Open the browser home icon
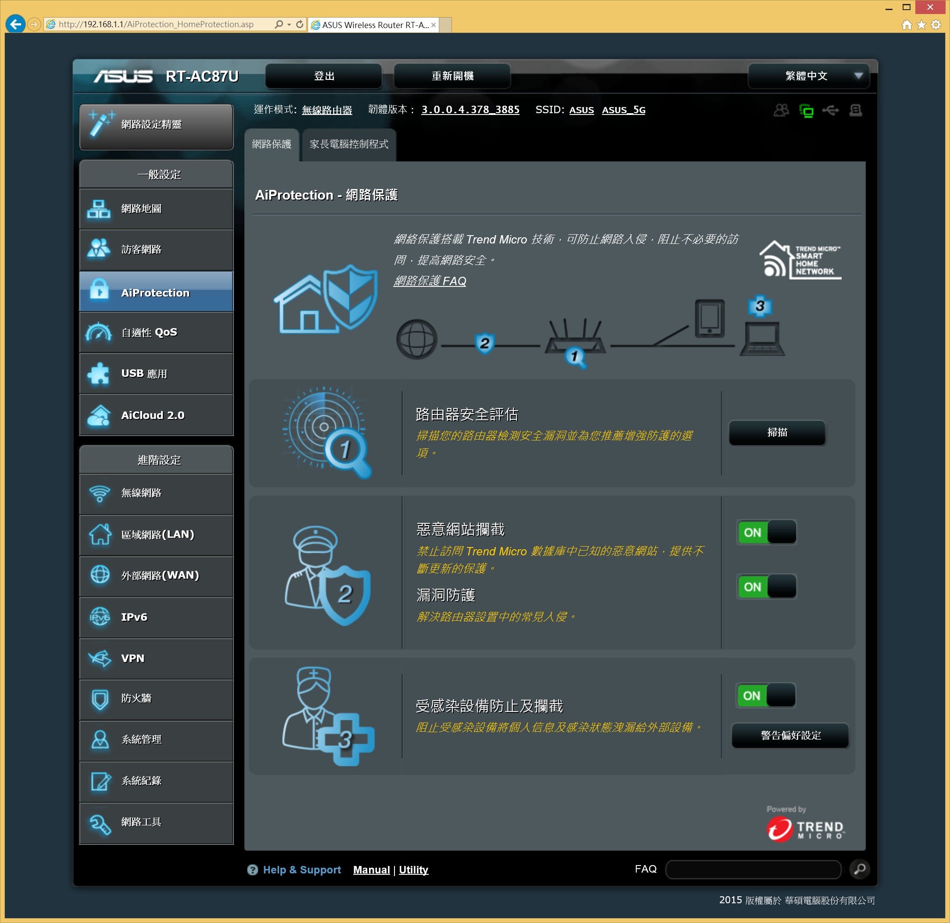The height and width of the screenshot is (923, 950). pos(907,25)
